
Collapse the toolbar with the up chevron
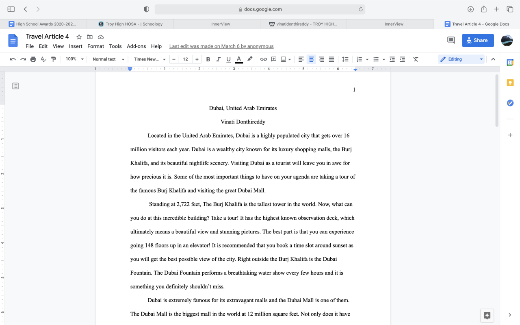click(x=493, y=59)
